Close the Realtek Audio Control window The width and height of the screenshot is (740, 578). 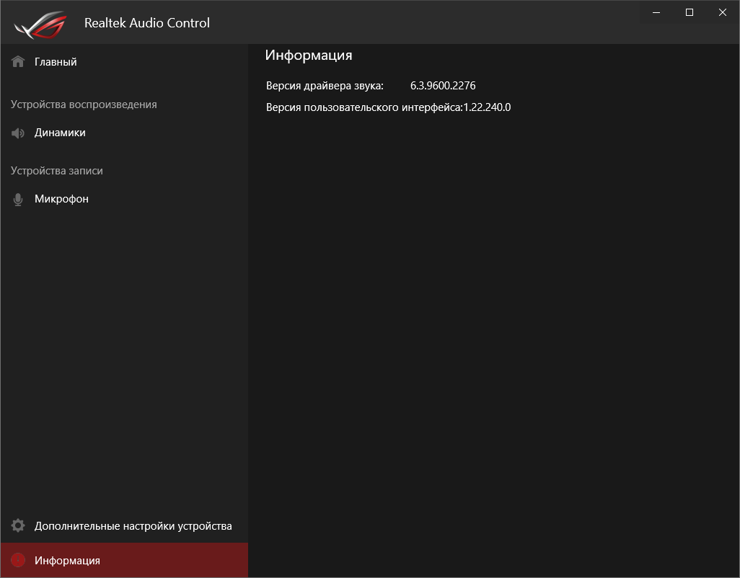pos(723,12)
